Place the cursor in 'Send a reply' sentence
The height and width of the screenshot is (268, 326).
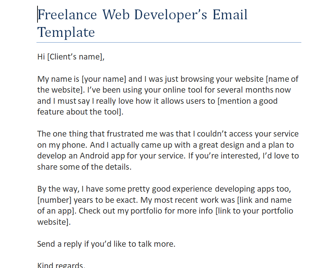coord(106,244)
